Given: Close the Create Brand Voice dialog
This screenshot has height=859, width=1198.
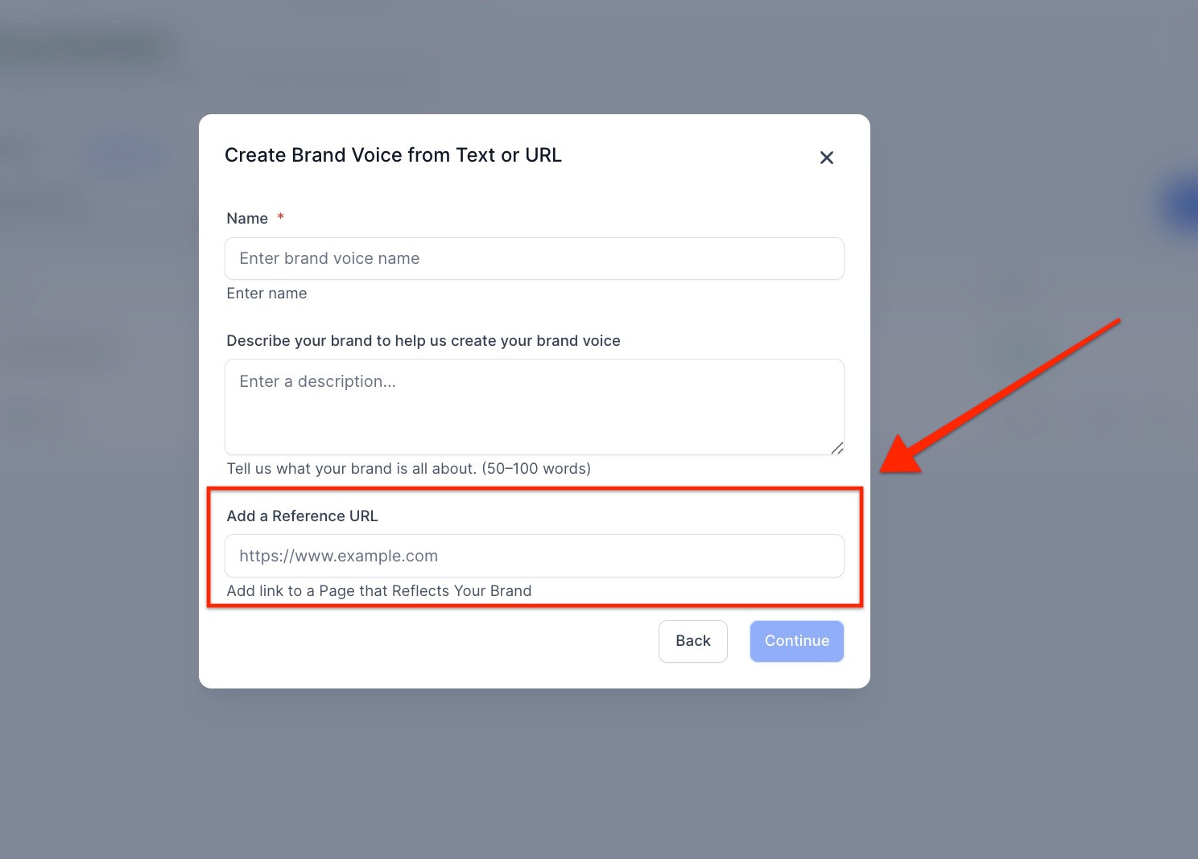Looking at the screenshot, I should pos(826,158).
